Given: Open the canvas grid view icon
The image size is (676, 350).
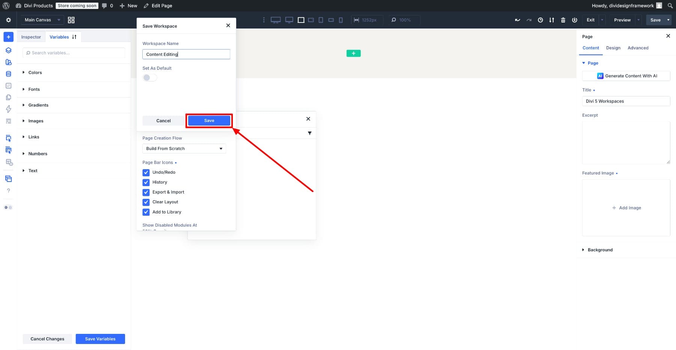Looking at the screenshot, I should pyautogui.click(x=71, y=20).
